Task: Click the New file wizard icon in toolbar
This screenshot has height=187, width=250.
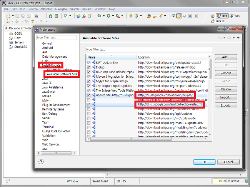Action: tap(8, 16)
